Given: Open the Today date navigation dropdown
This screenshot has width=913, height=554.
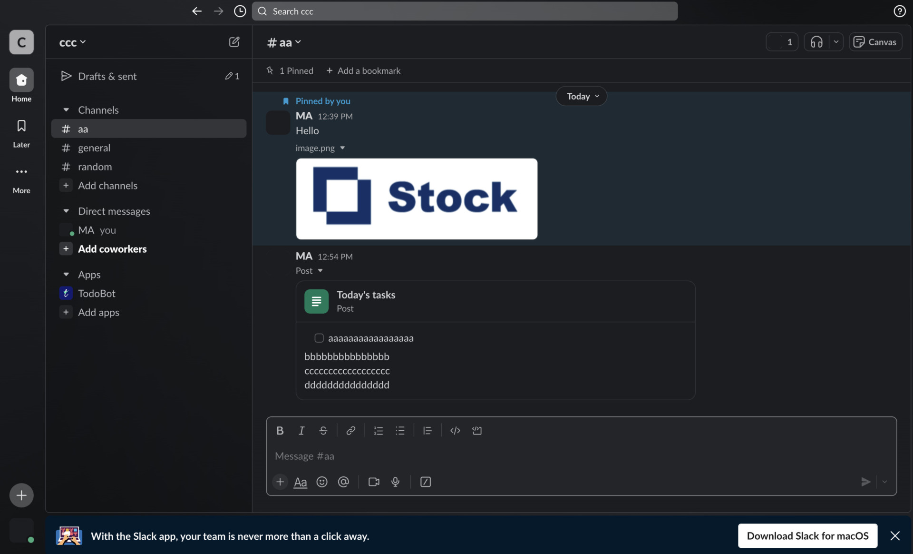Looking at the screenshot, I should point(581,96).
